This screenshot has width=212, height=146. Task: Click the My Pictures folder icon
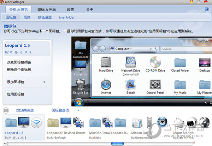205,85
